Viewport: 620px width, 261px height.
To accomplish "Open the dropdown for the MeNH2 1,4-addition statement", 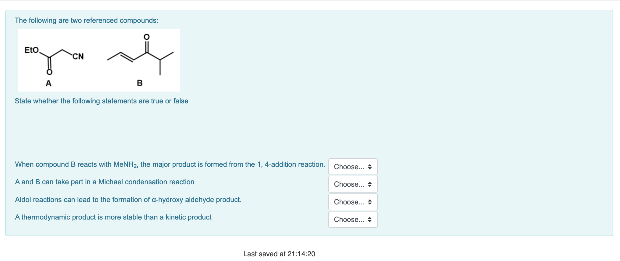I will pyautogui.click(x=352, y=166).
